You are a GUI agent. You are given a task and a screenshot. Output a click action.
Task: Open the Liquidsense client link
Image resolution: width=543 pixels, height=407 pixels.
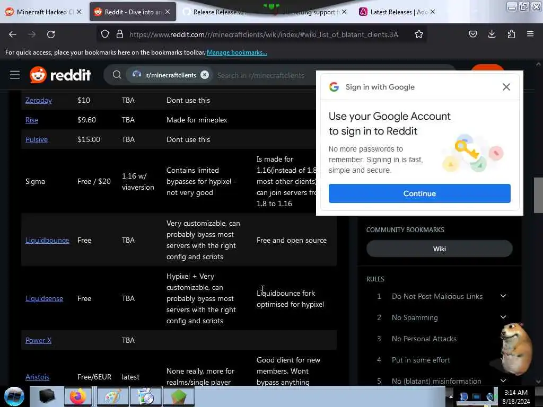click(44, 298)
